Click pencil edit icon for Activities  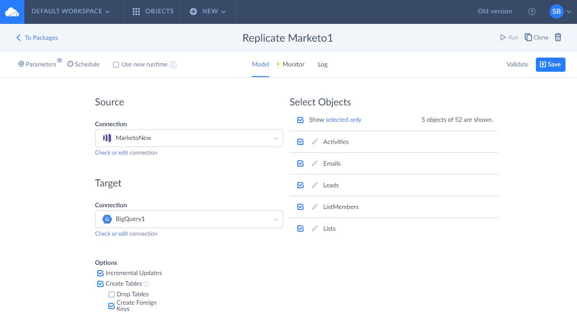[315, 142]
